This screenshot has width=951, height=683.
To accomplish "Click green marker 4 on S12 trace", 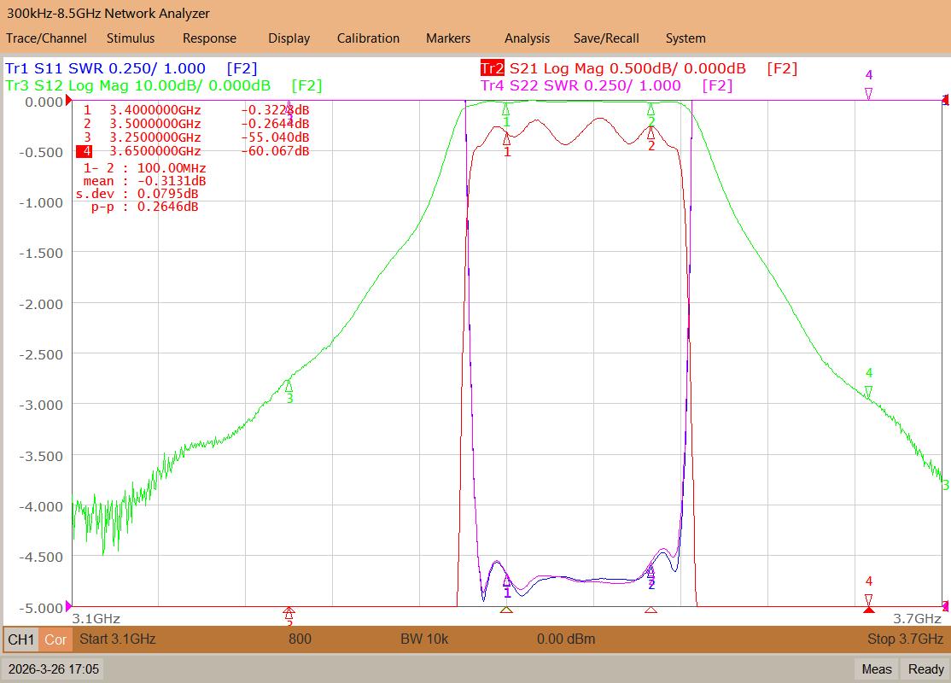I will 868,383.
